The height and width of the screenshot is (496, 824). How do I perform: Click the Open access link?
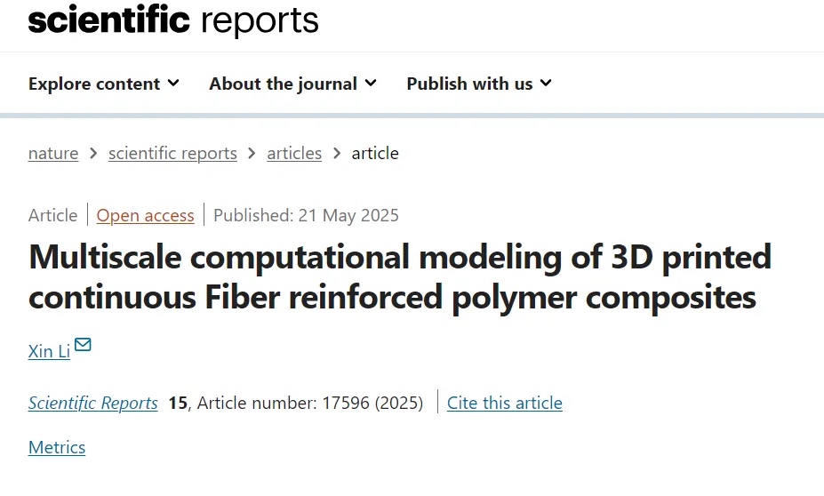pyautogui.click(x=145, y=215)
